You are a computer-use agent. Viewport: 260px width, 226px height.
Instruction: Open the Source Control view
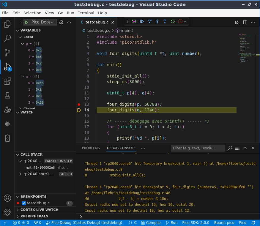(7, 53)
